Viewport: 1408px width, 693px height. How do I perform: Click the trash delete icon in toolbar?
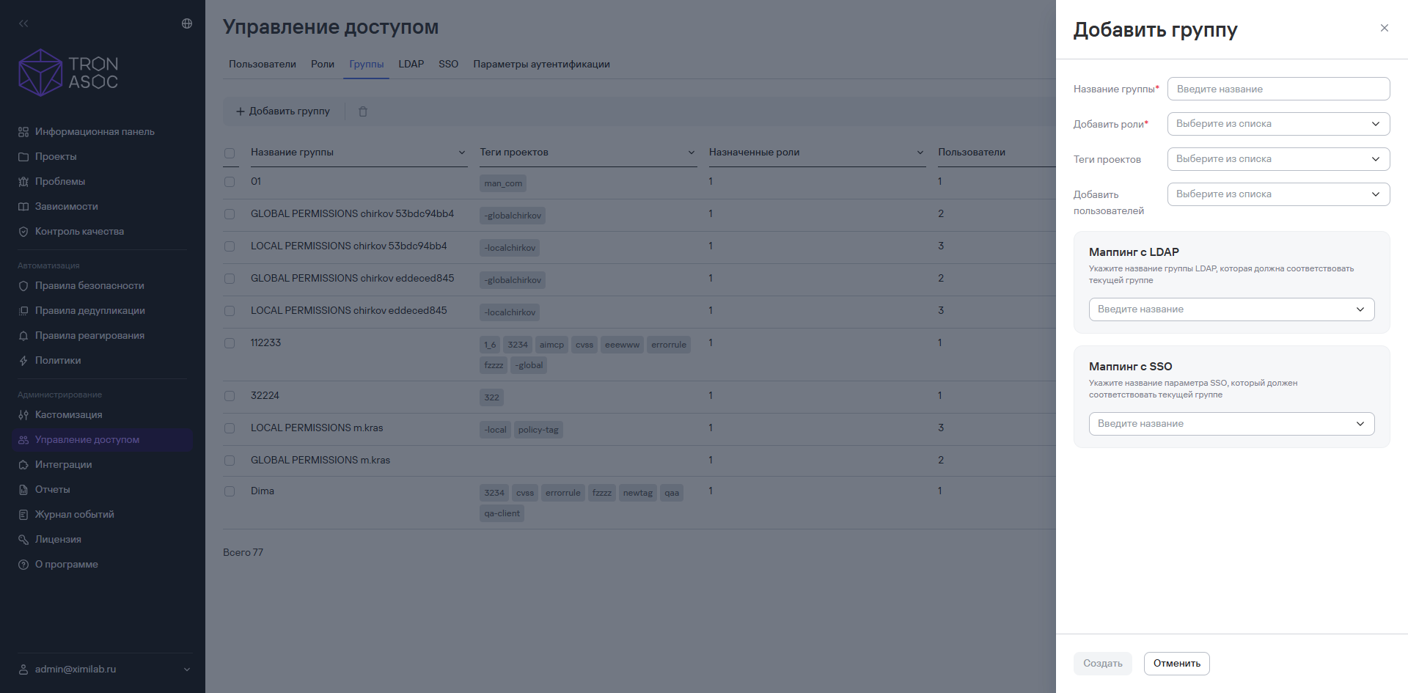tap(363, 111)
